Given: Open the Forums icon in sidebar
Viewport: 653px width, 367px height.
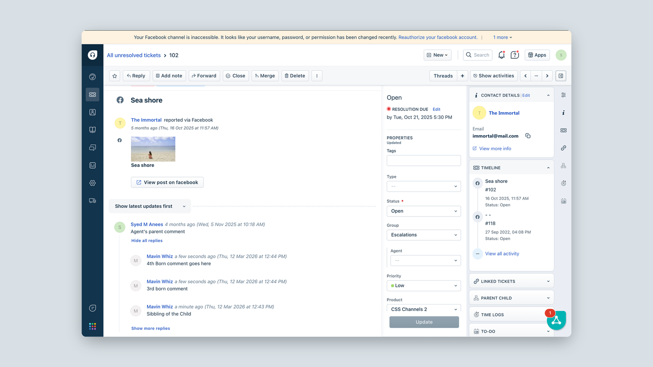Looking at the screenshot, I should (x=92, y=148).
